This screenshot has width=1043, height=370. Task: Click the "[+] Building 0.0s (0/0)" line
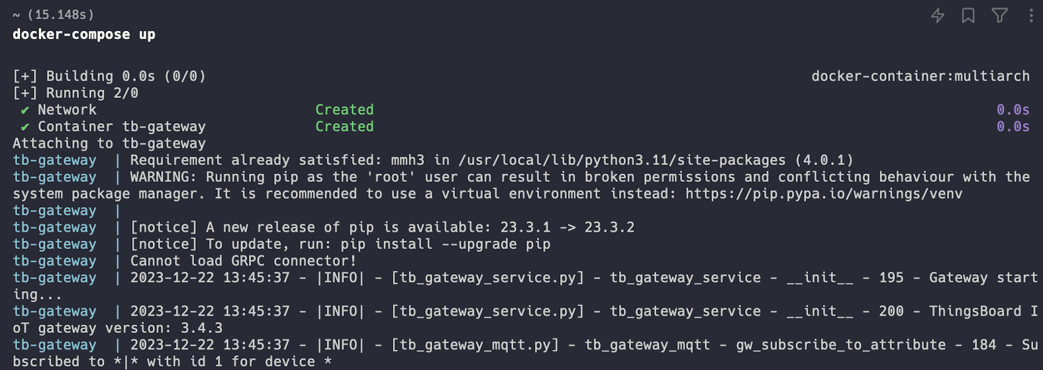pos(109,76)
